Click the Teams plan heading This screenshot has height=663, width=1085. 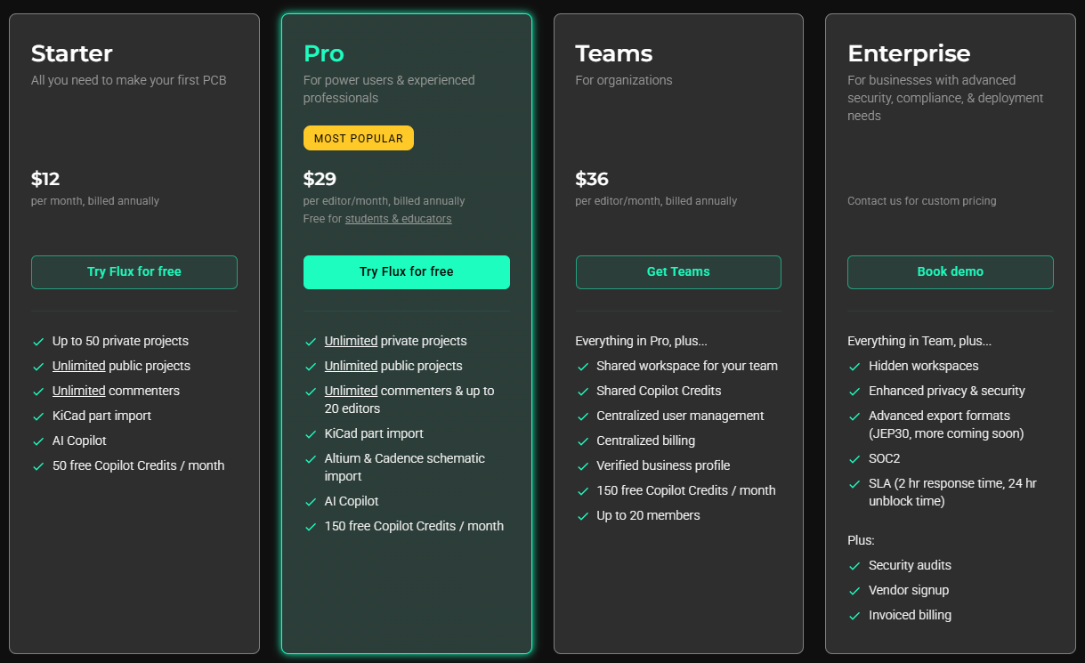(614, 53)
